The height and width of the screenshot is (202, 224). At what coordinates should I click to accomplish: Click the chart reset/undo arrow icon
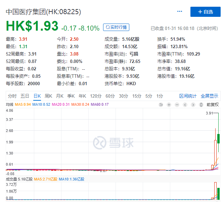pyautogui.click(x=161, y=105)
